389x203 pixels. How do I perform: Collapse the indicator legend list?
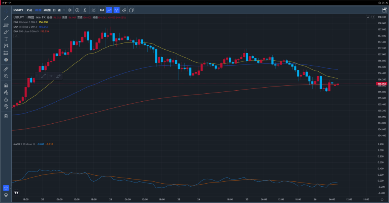(16, 36)
